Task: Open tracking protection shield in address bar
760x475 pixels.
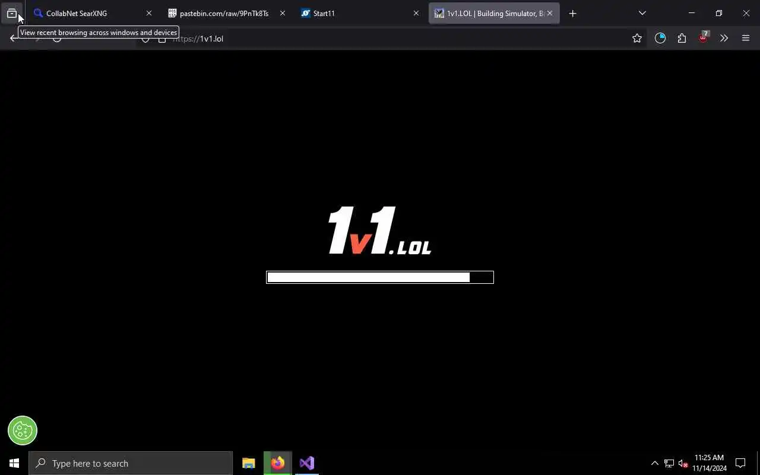Action: [145, 39]
